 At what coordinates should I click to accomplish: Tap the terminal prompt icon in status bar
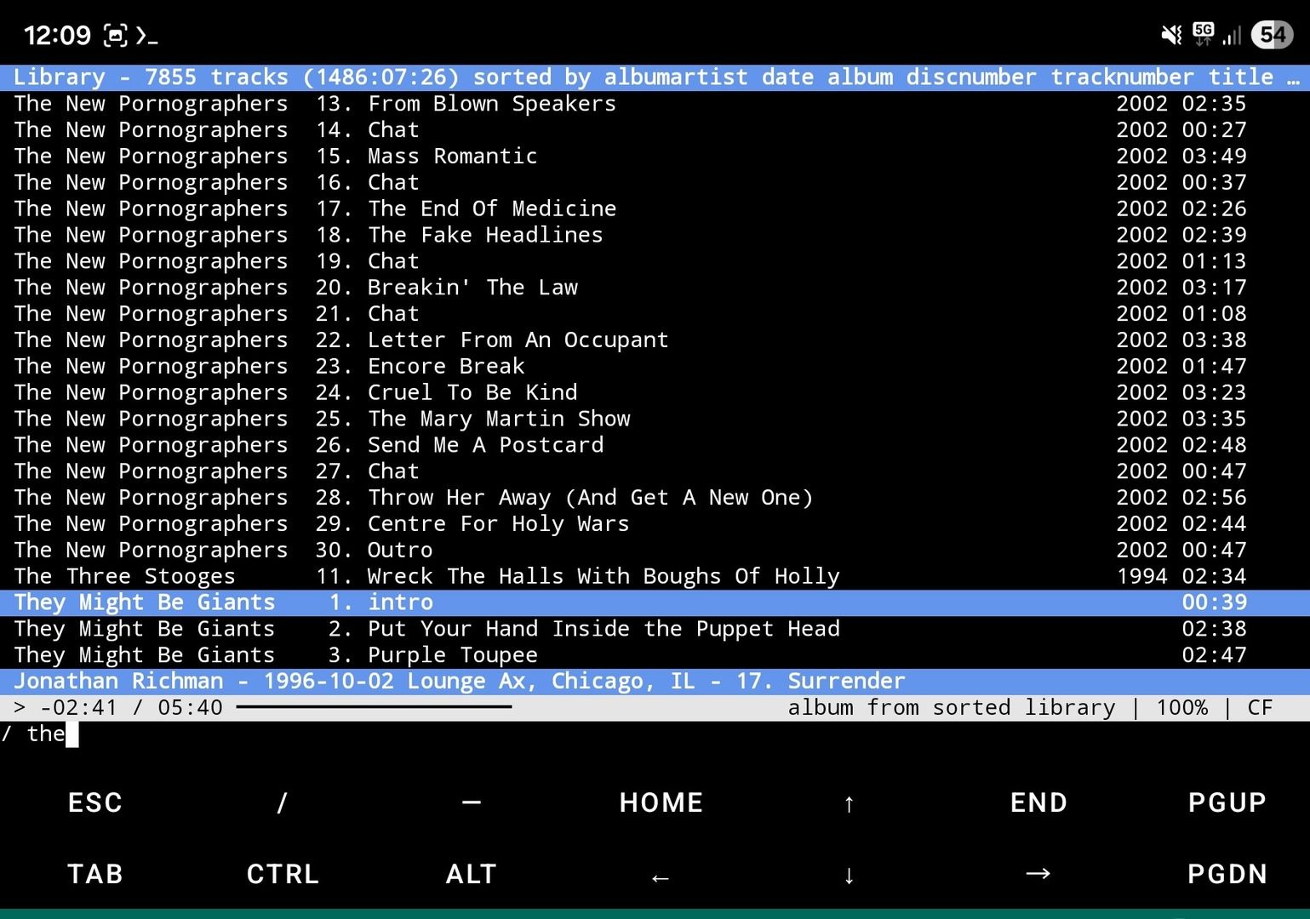click(x=146, y=36)
